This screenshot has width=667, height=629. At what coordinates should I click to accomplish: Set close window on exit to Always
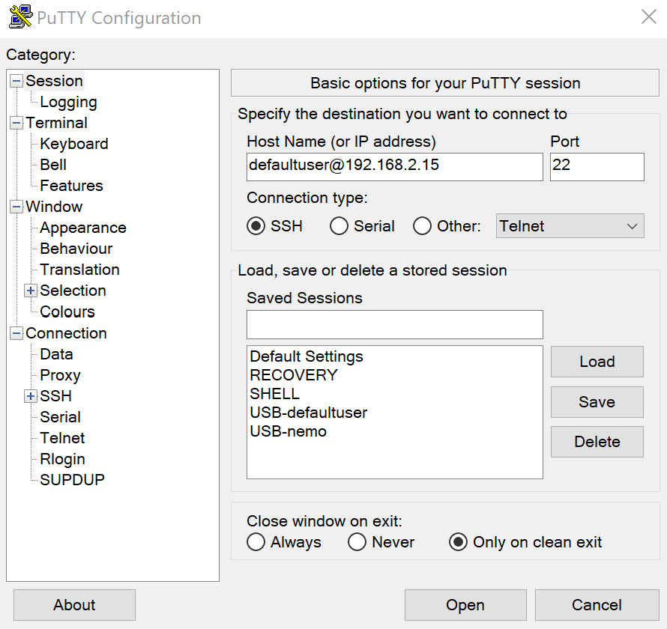[256, 542]
